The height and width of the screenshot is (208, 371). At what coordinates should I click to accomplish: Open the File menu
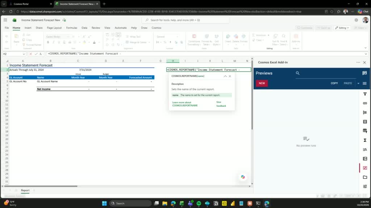click(7, 28)
